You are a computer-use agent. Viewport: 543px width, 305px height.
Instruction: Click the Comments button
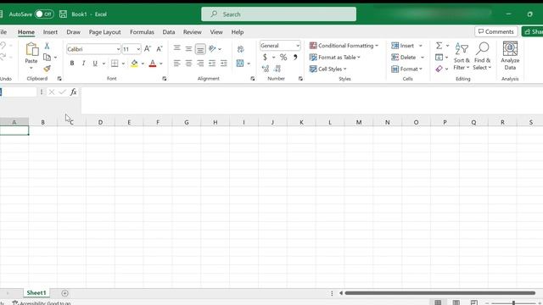(495, 31)
